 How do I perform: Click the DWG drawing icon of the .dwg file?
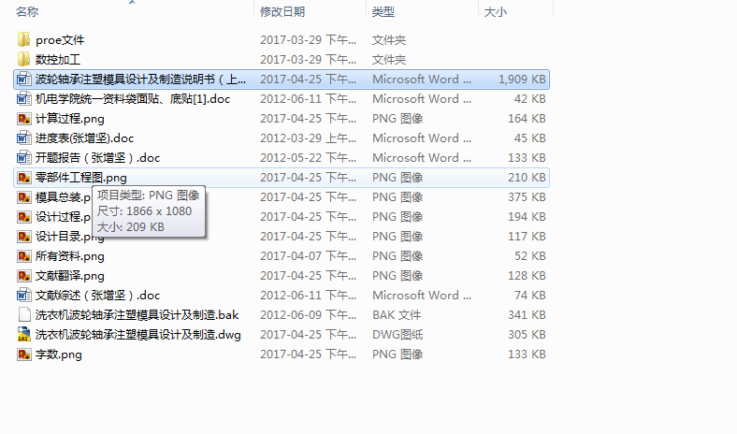(x=24, y=334)
